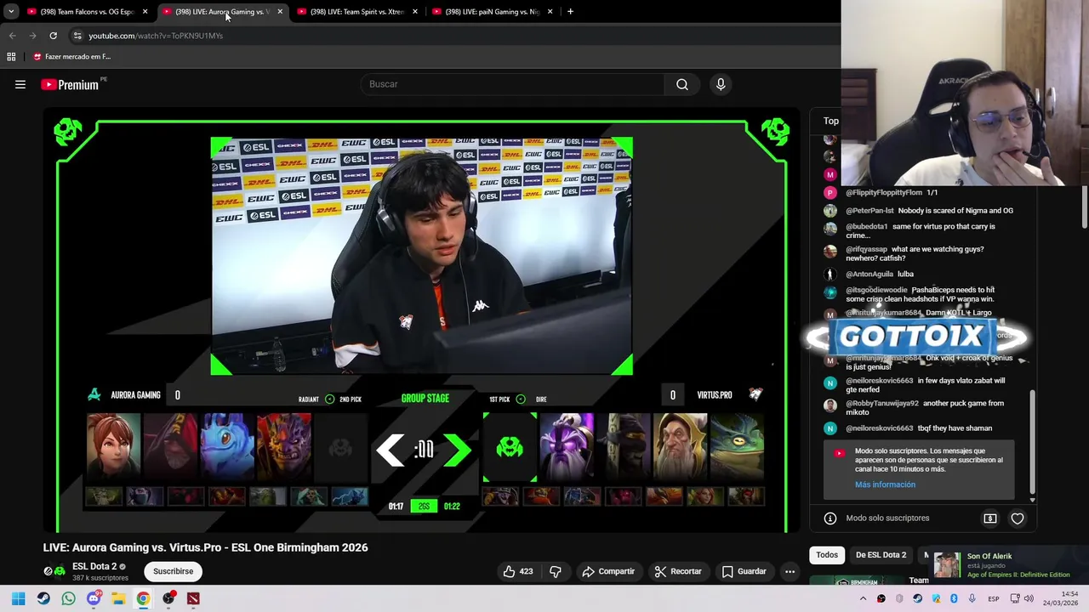Select the De ESL Dota 2 chip
This screenshot has height=612, width=1089.
click(x=881, y=555)
